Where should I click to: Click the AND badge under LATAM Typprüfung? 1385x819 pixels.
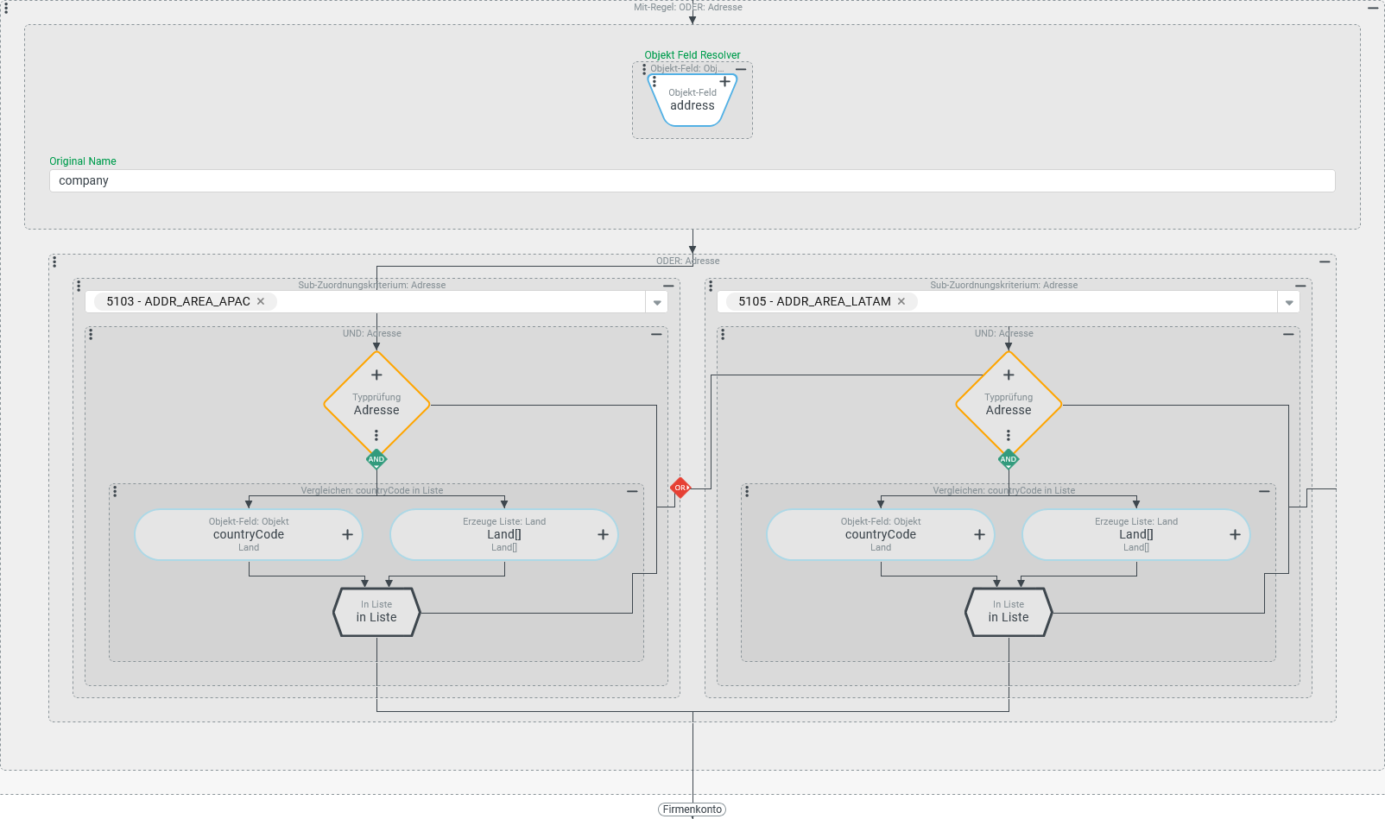[1009, 459]
